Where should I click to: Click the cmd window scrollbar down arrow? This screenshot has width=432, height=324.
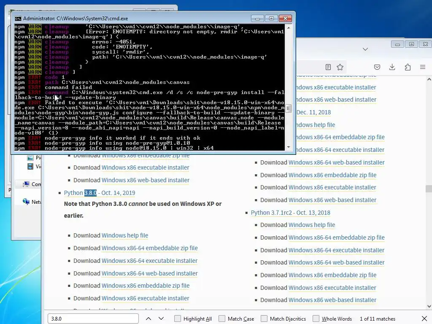tap(288, 147)
